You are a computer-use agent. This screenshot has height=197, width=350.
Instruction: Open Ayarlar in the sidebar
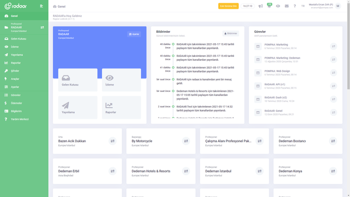(24, 87)
